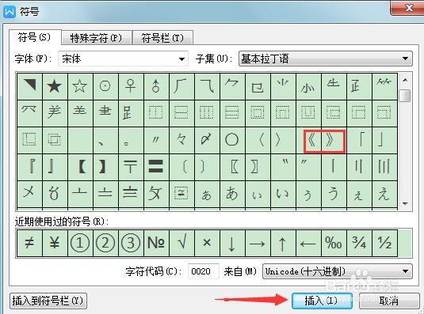Screen dimensions: 424x314
Task: Click 插入到符号栏(Y) button
Action: [x=48, y=301]
